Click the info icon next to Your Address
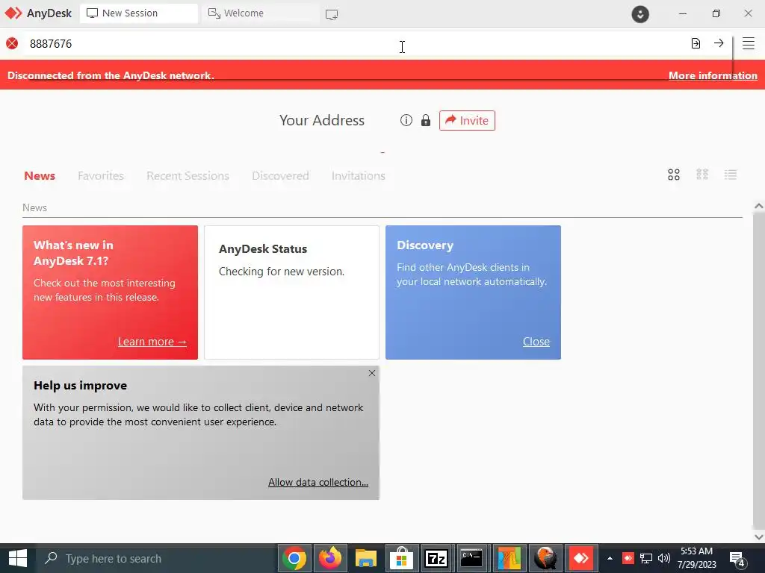Image resolution: width=765 pixels, height=573 pixels. tap(406, 120)
